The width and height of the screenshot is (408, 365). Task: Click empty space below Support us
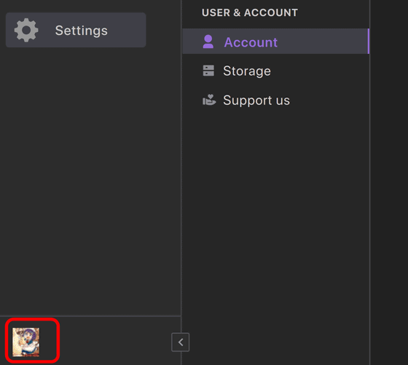pyautogui.click(x=276, y=208)
